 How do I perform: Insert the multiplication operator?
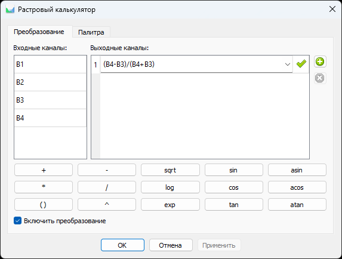44,187
